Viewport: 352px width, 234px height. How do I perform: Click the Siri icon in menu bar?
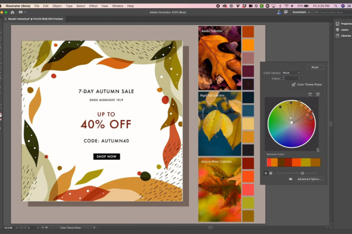[x=343, y=6]
